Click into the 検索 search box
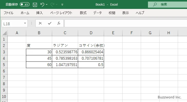 point(167,5)
